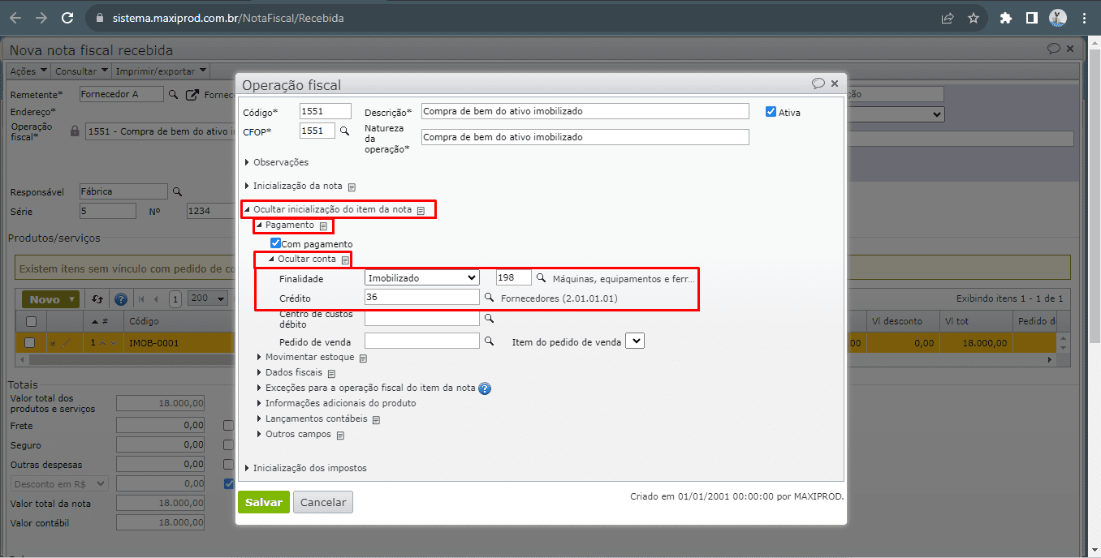Image resolution: width=1101 pixels, height=558 pixels.
Task: Select all rows checkbox in grid header
Action: click(30, 321)
